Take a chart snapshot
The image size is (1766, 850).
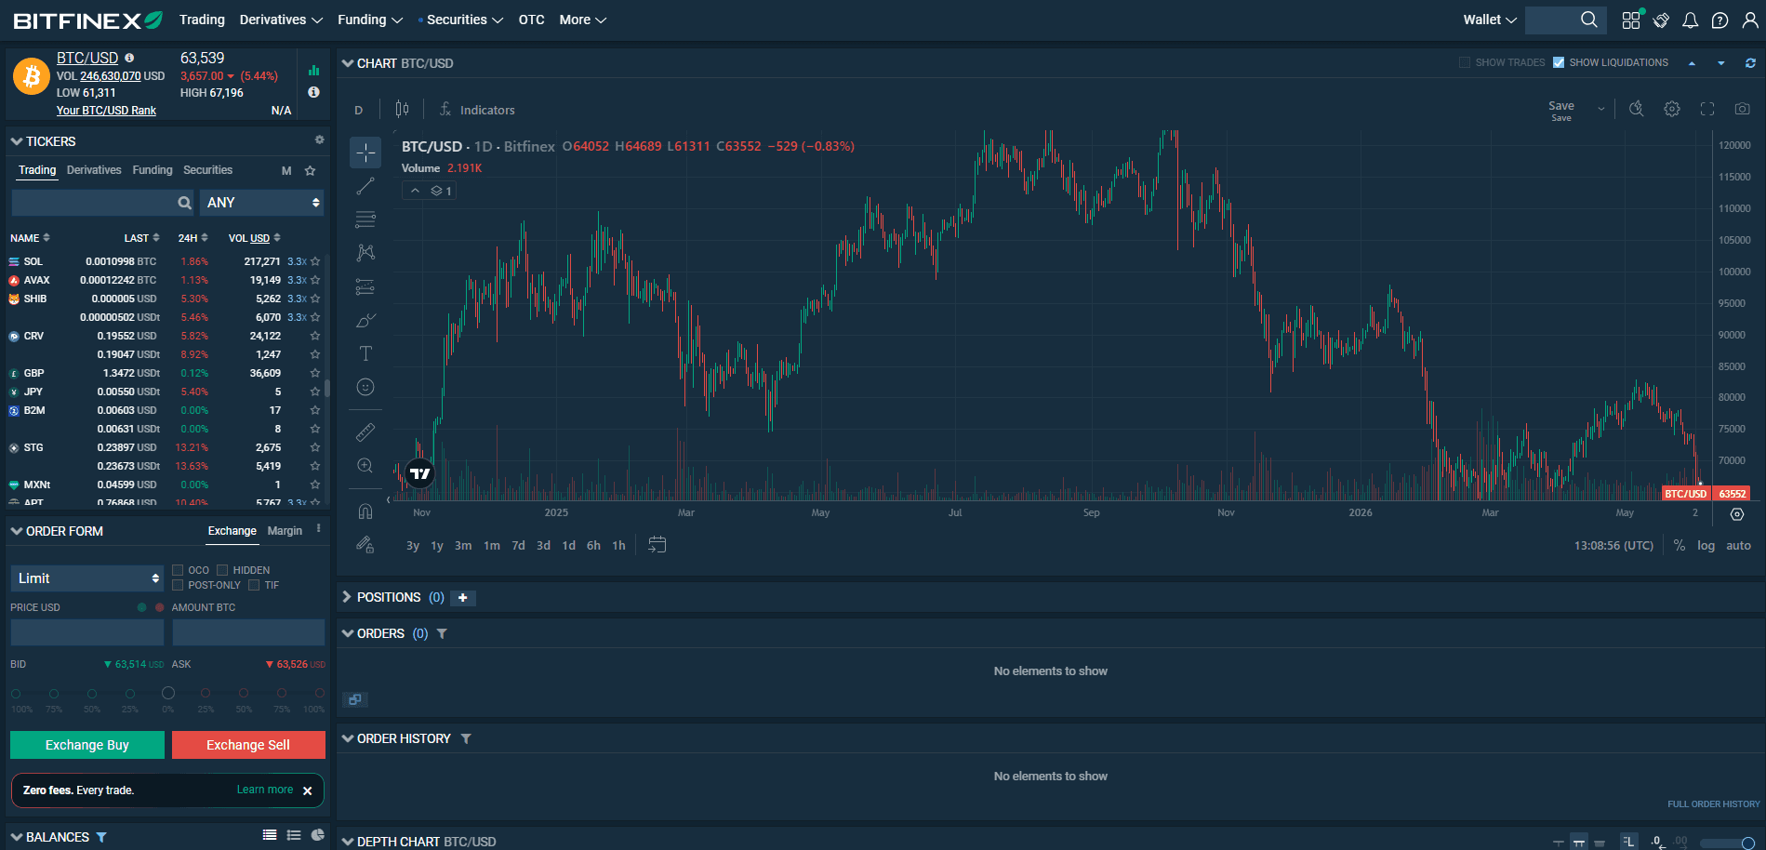[1743, 109]
